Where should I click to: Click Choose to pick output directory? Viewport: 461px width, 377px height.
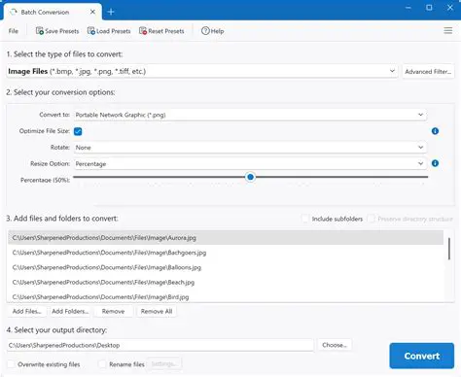335,345
